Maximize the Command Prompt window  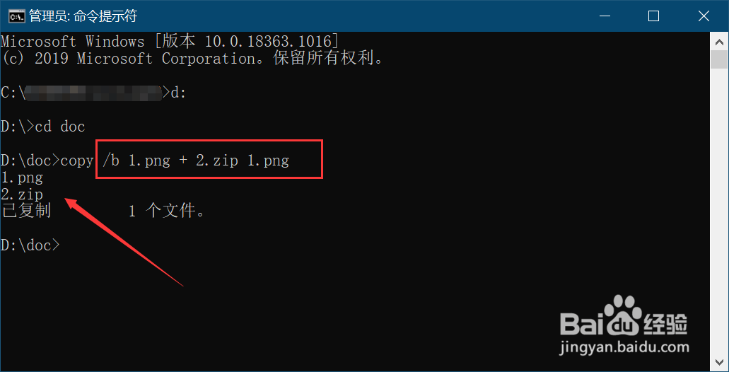654,16
